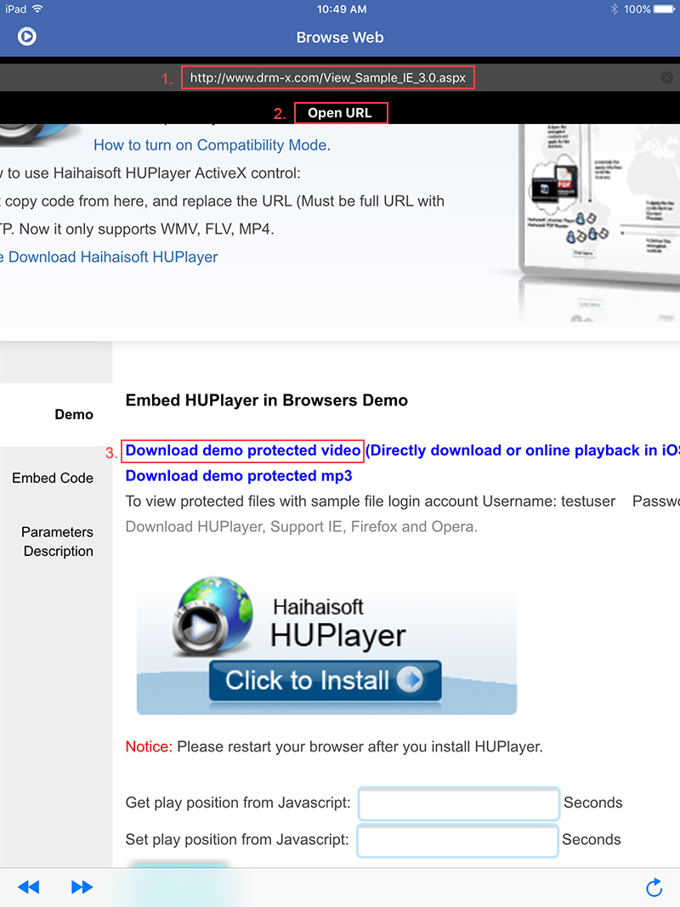Tap the battery status icon
Image resolution: width=680 pixels, height=907 pixels.
point(665,9)
